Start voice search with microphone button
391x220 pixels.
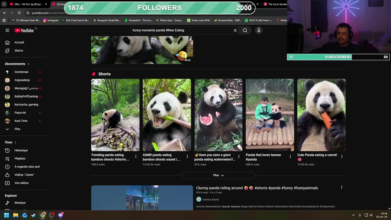(x=259, y=30)
